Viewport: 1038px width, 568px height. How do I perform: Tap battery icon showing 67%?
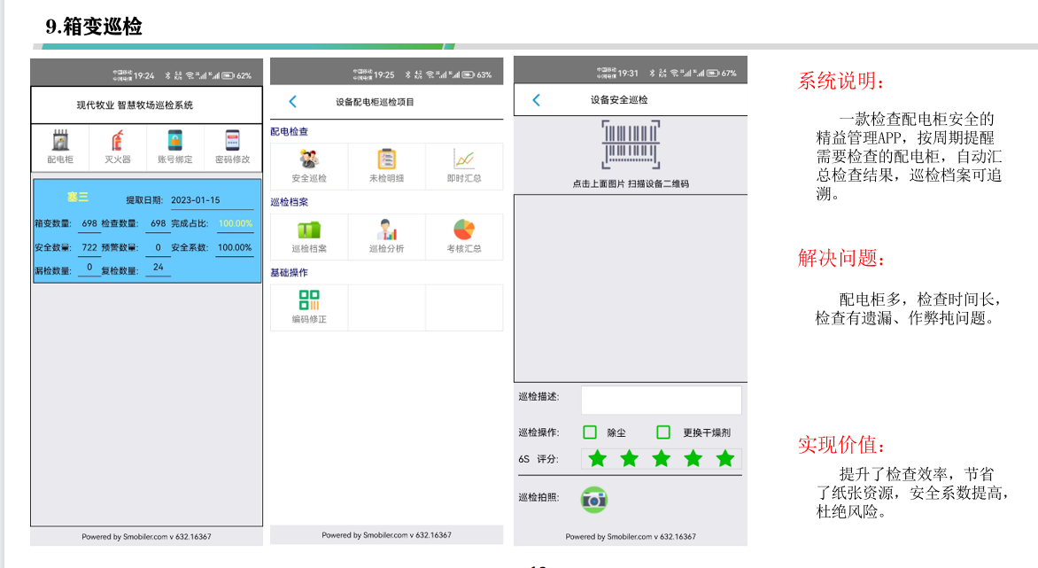(713, 73)
